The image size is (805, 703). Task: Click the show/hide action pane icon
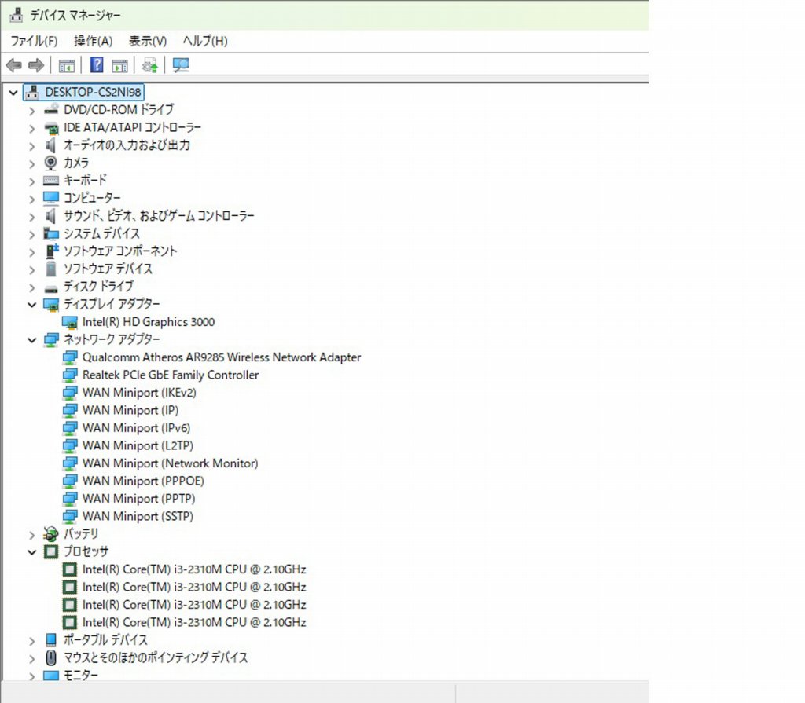(x=119, y=65)
